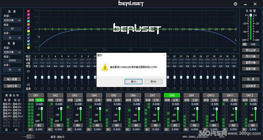
Task: Click the 复位全部 reset all button
Action: [x=251, y=50]
